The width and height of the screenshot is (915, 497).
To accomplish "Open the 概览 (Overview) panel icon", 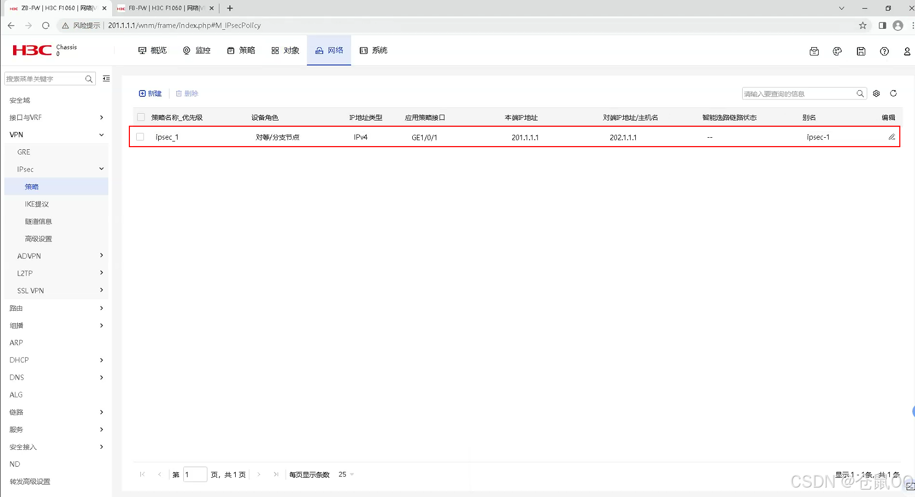I will (142, 50).
